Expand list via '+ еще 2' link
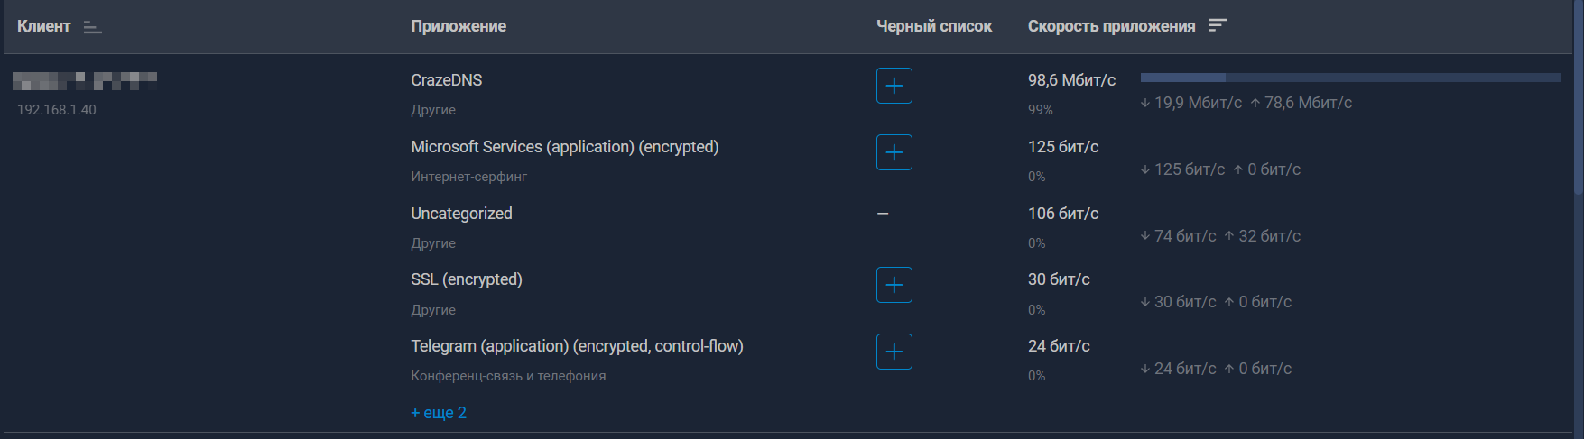Viewport: 1584px width, 439px height. (439, 413)
